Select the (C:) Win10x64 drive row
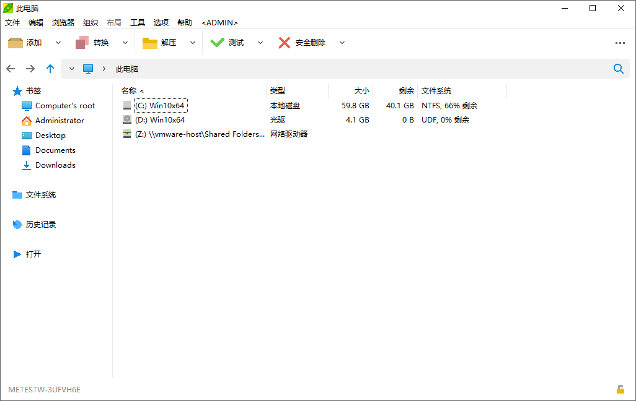 coord(161,105)
